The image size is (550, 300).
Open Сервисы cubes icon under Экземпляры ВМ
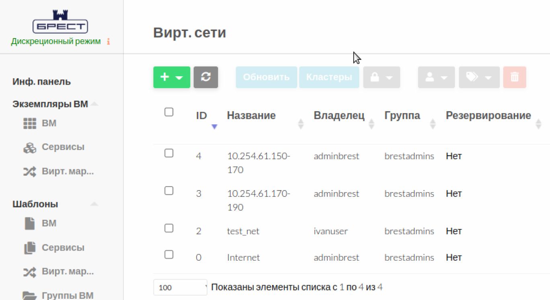point(30,148)
